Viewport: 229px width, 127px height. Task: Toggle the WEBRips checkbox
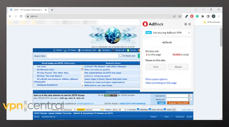138,109
